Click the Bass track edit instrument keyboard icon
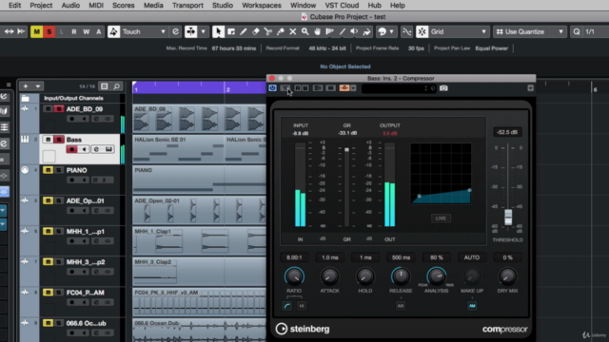The height and width of the screenshot is (342, 609). (108, 149)
